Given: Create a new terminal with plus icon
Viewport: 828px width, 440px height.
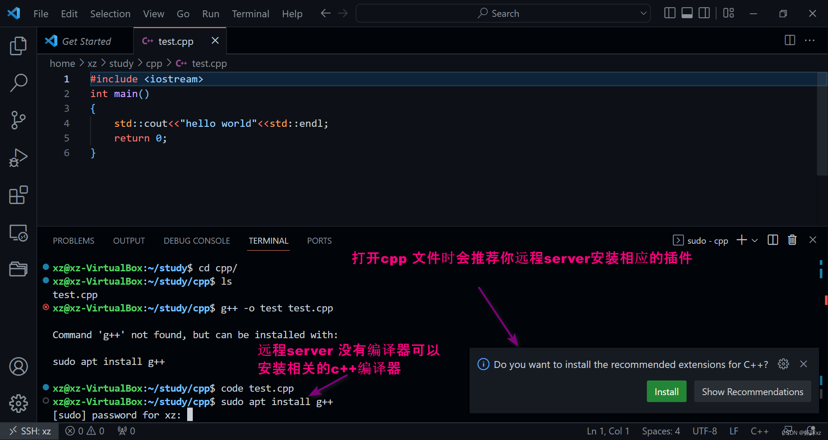Looking at the screenshot, I should coord(741,240).
